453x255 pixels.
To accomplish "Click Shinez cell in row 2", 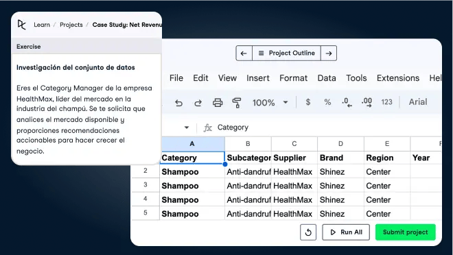I will [x=340, y=172].
